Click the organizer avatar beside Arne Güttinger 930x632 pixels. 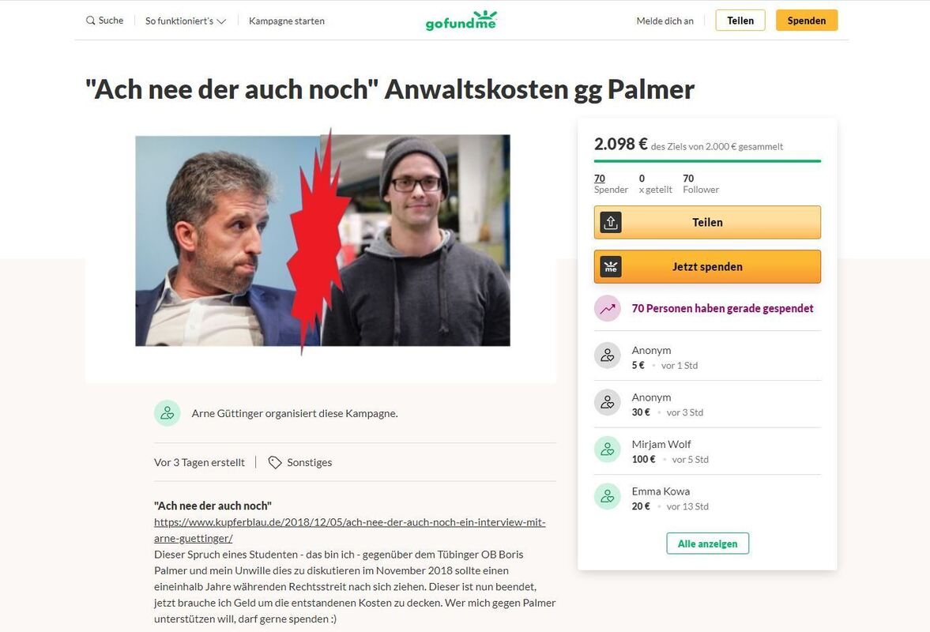pos(168,413)
